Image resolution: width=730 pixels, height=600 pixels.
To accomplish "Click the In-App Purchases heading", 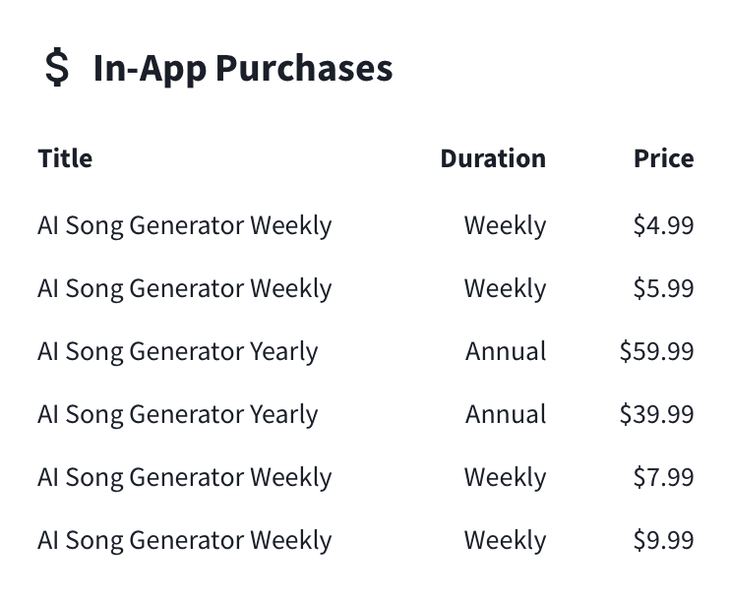I will point(243,68).
